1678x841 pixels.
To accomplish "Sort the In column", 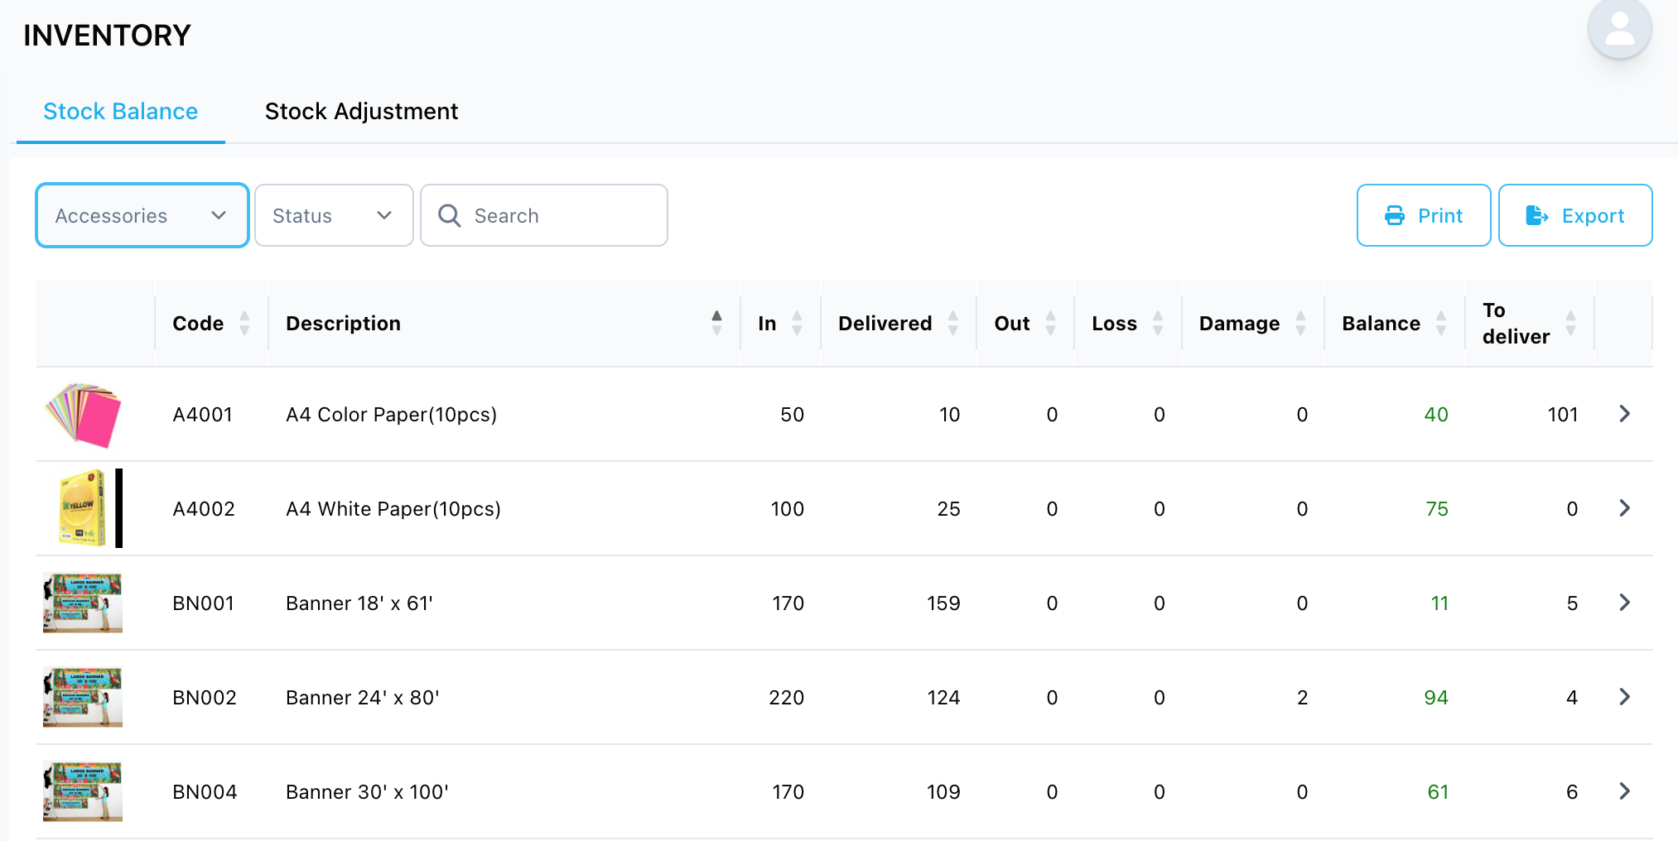I will (x=797, y=323).
